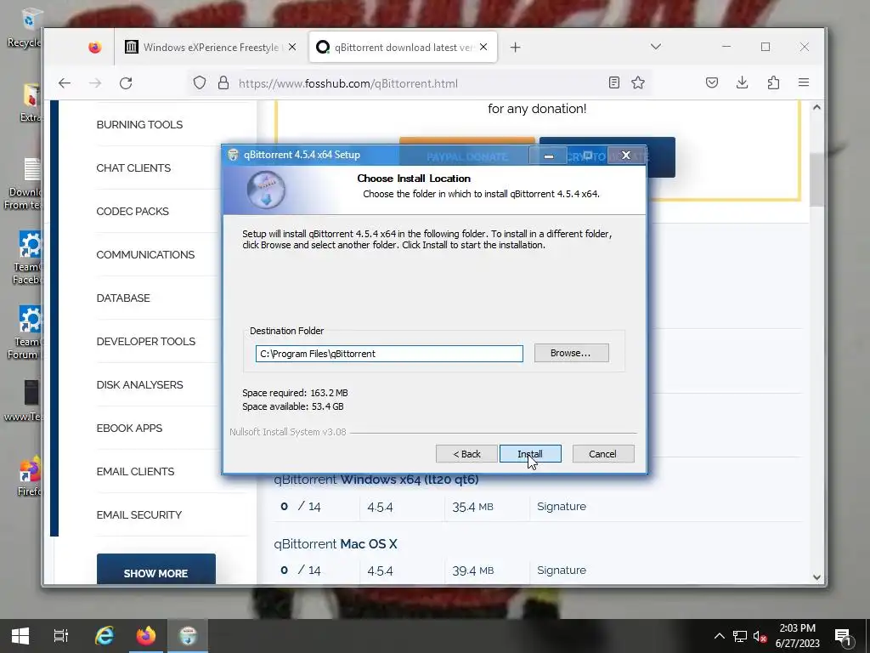Open Signature link for Windows x64 row
This screenshot has height=653, width=870.
(x=562, y=507)
